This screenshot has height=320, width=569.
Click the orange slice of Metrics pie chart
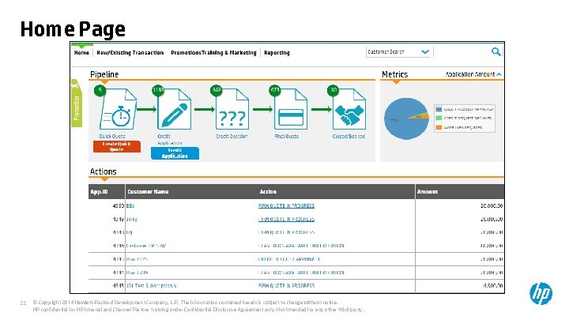422,117
